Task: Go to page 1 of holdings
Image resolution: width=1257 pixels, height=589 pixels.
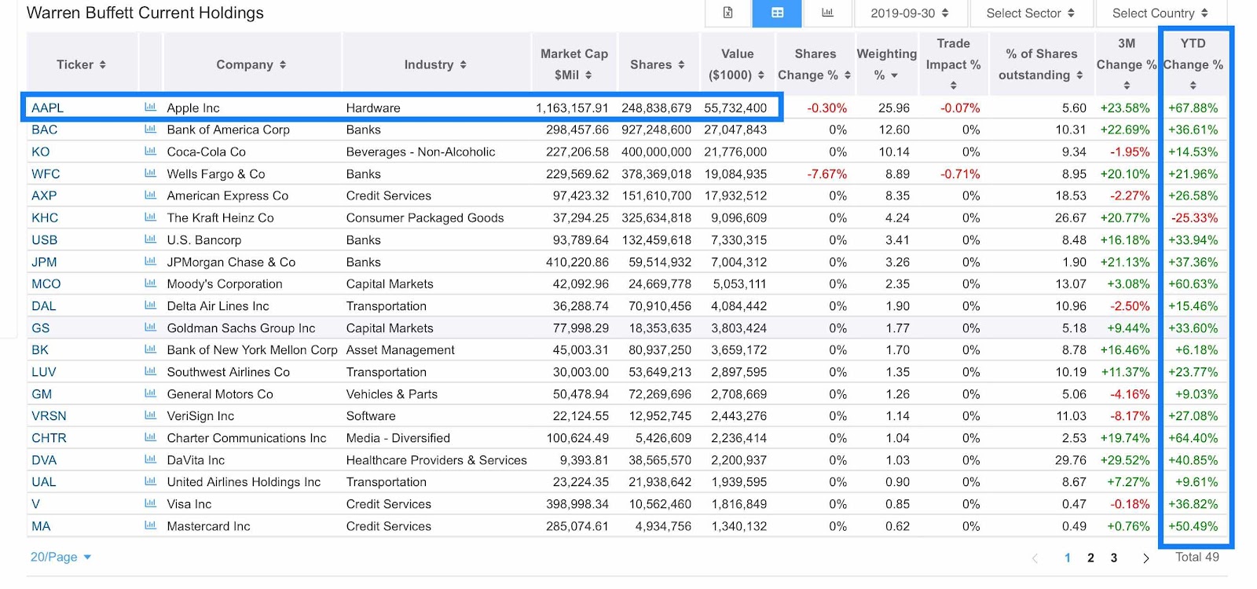Action: click(1068, 558)
